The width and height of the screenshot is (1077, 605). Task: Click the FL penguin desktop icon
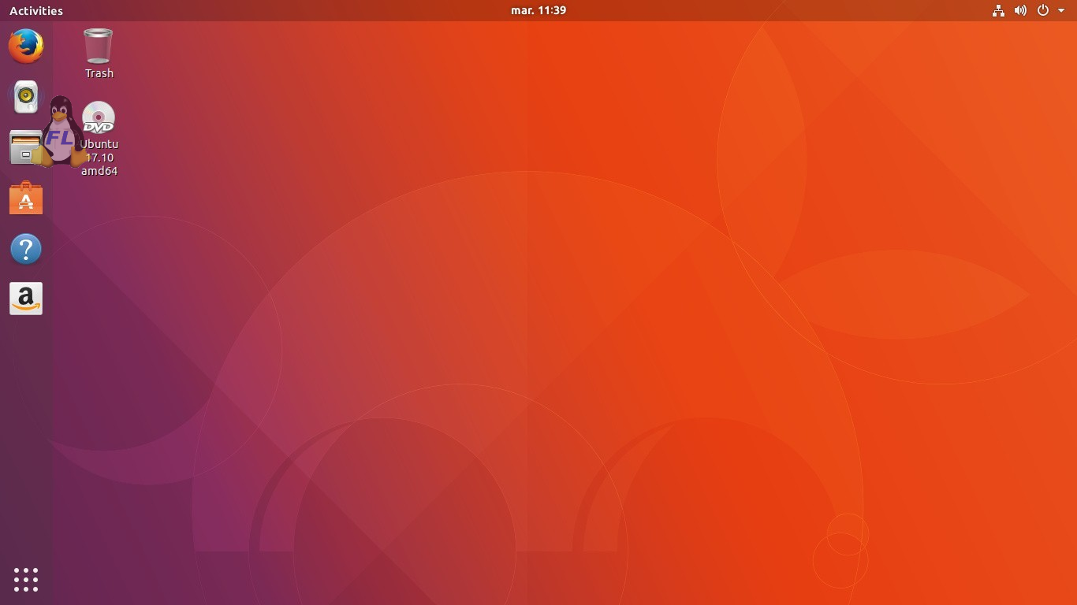[61, 130]
